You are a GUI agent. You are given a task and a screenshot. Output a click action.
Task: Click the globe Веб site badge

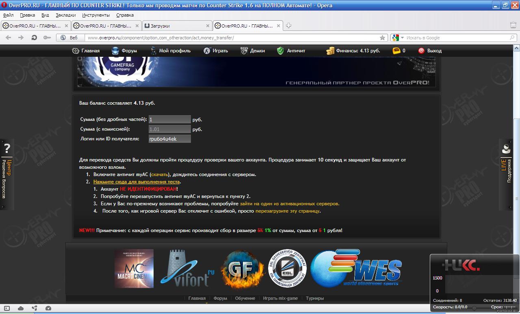[x=69, y=38]
